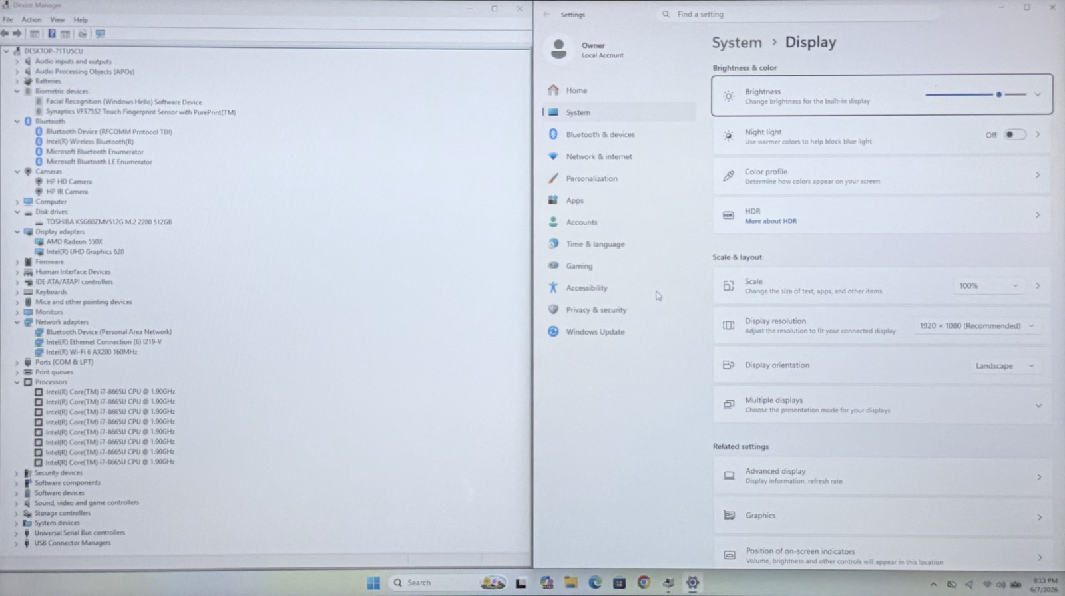Click Device Manager toolbar Back arrow

coord(5,33)
